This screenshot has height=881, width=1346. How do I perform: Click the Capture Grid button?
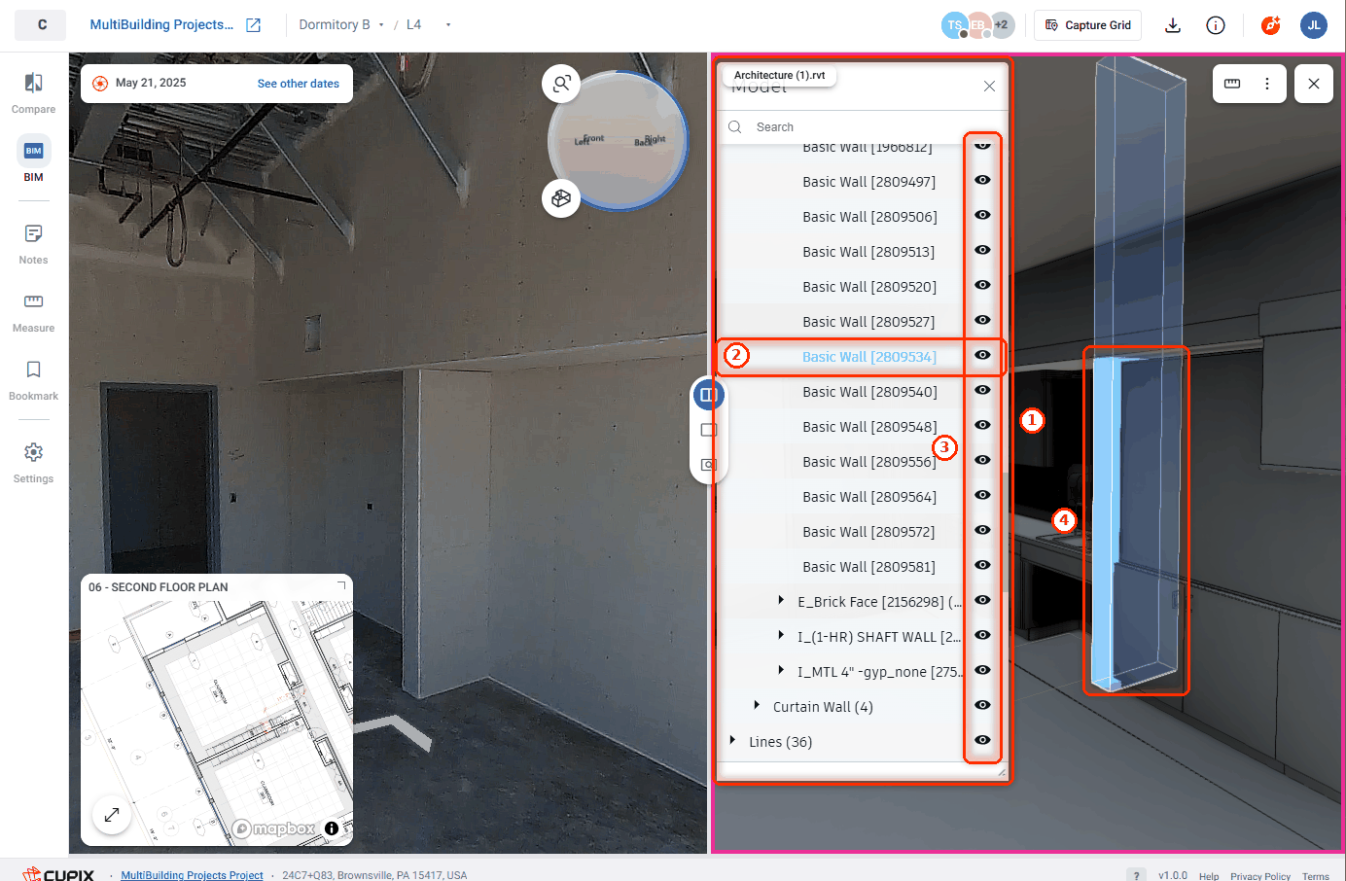(x=1087, y=25)
